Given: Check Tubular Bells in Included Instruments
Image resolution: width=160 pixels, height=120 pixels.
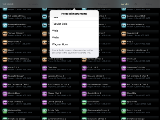Looking at the screenshot, I should coord(74,24).
